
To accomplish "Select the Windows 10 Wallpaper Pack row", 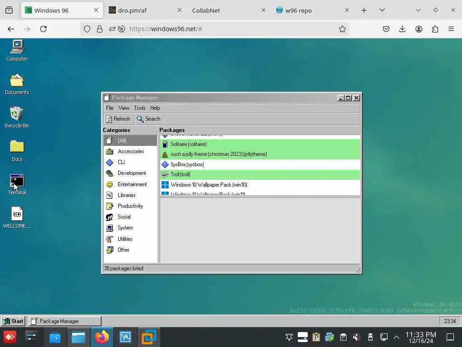I will [x=260, y=185].
